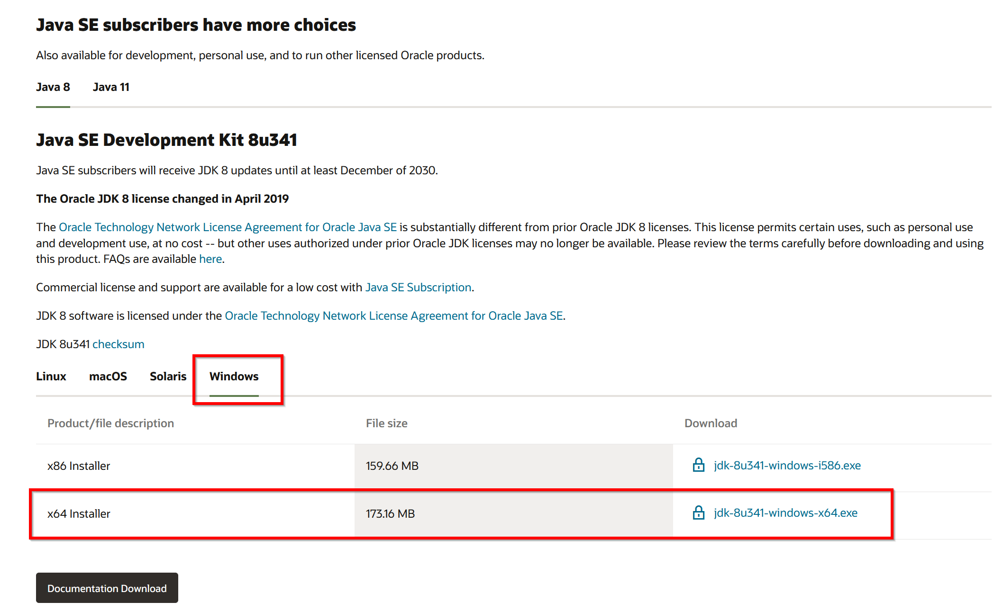1003x611 pixels.
Task: Click lock icon beside jdk-8u341-windows-x64.exe
Action: (x=698, y=512)
